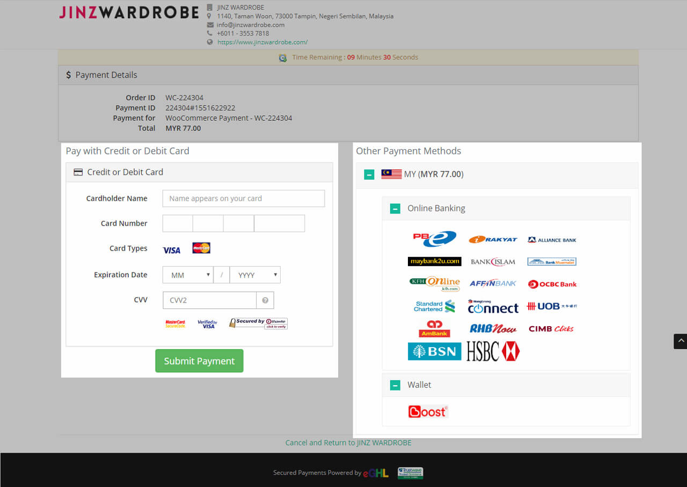
Task: Pay via OCBC Bank logo
Action: click(552, 284)
